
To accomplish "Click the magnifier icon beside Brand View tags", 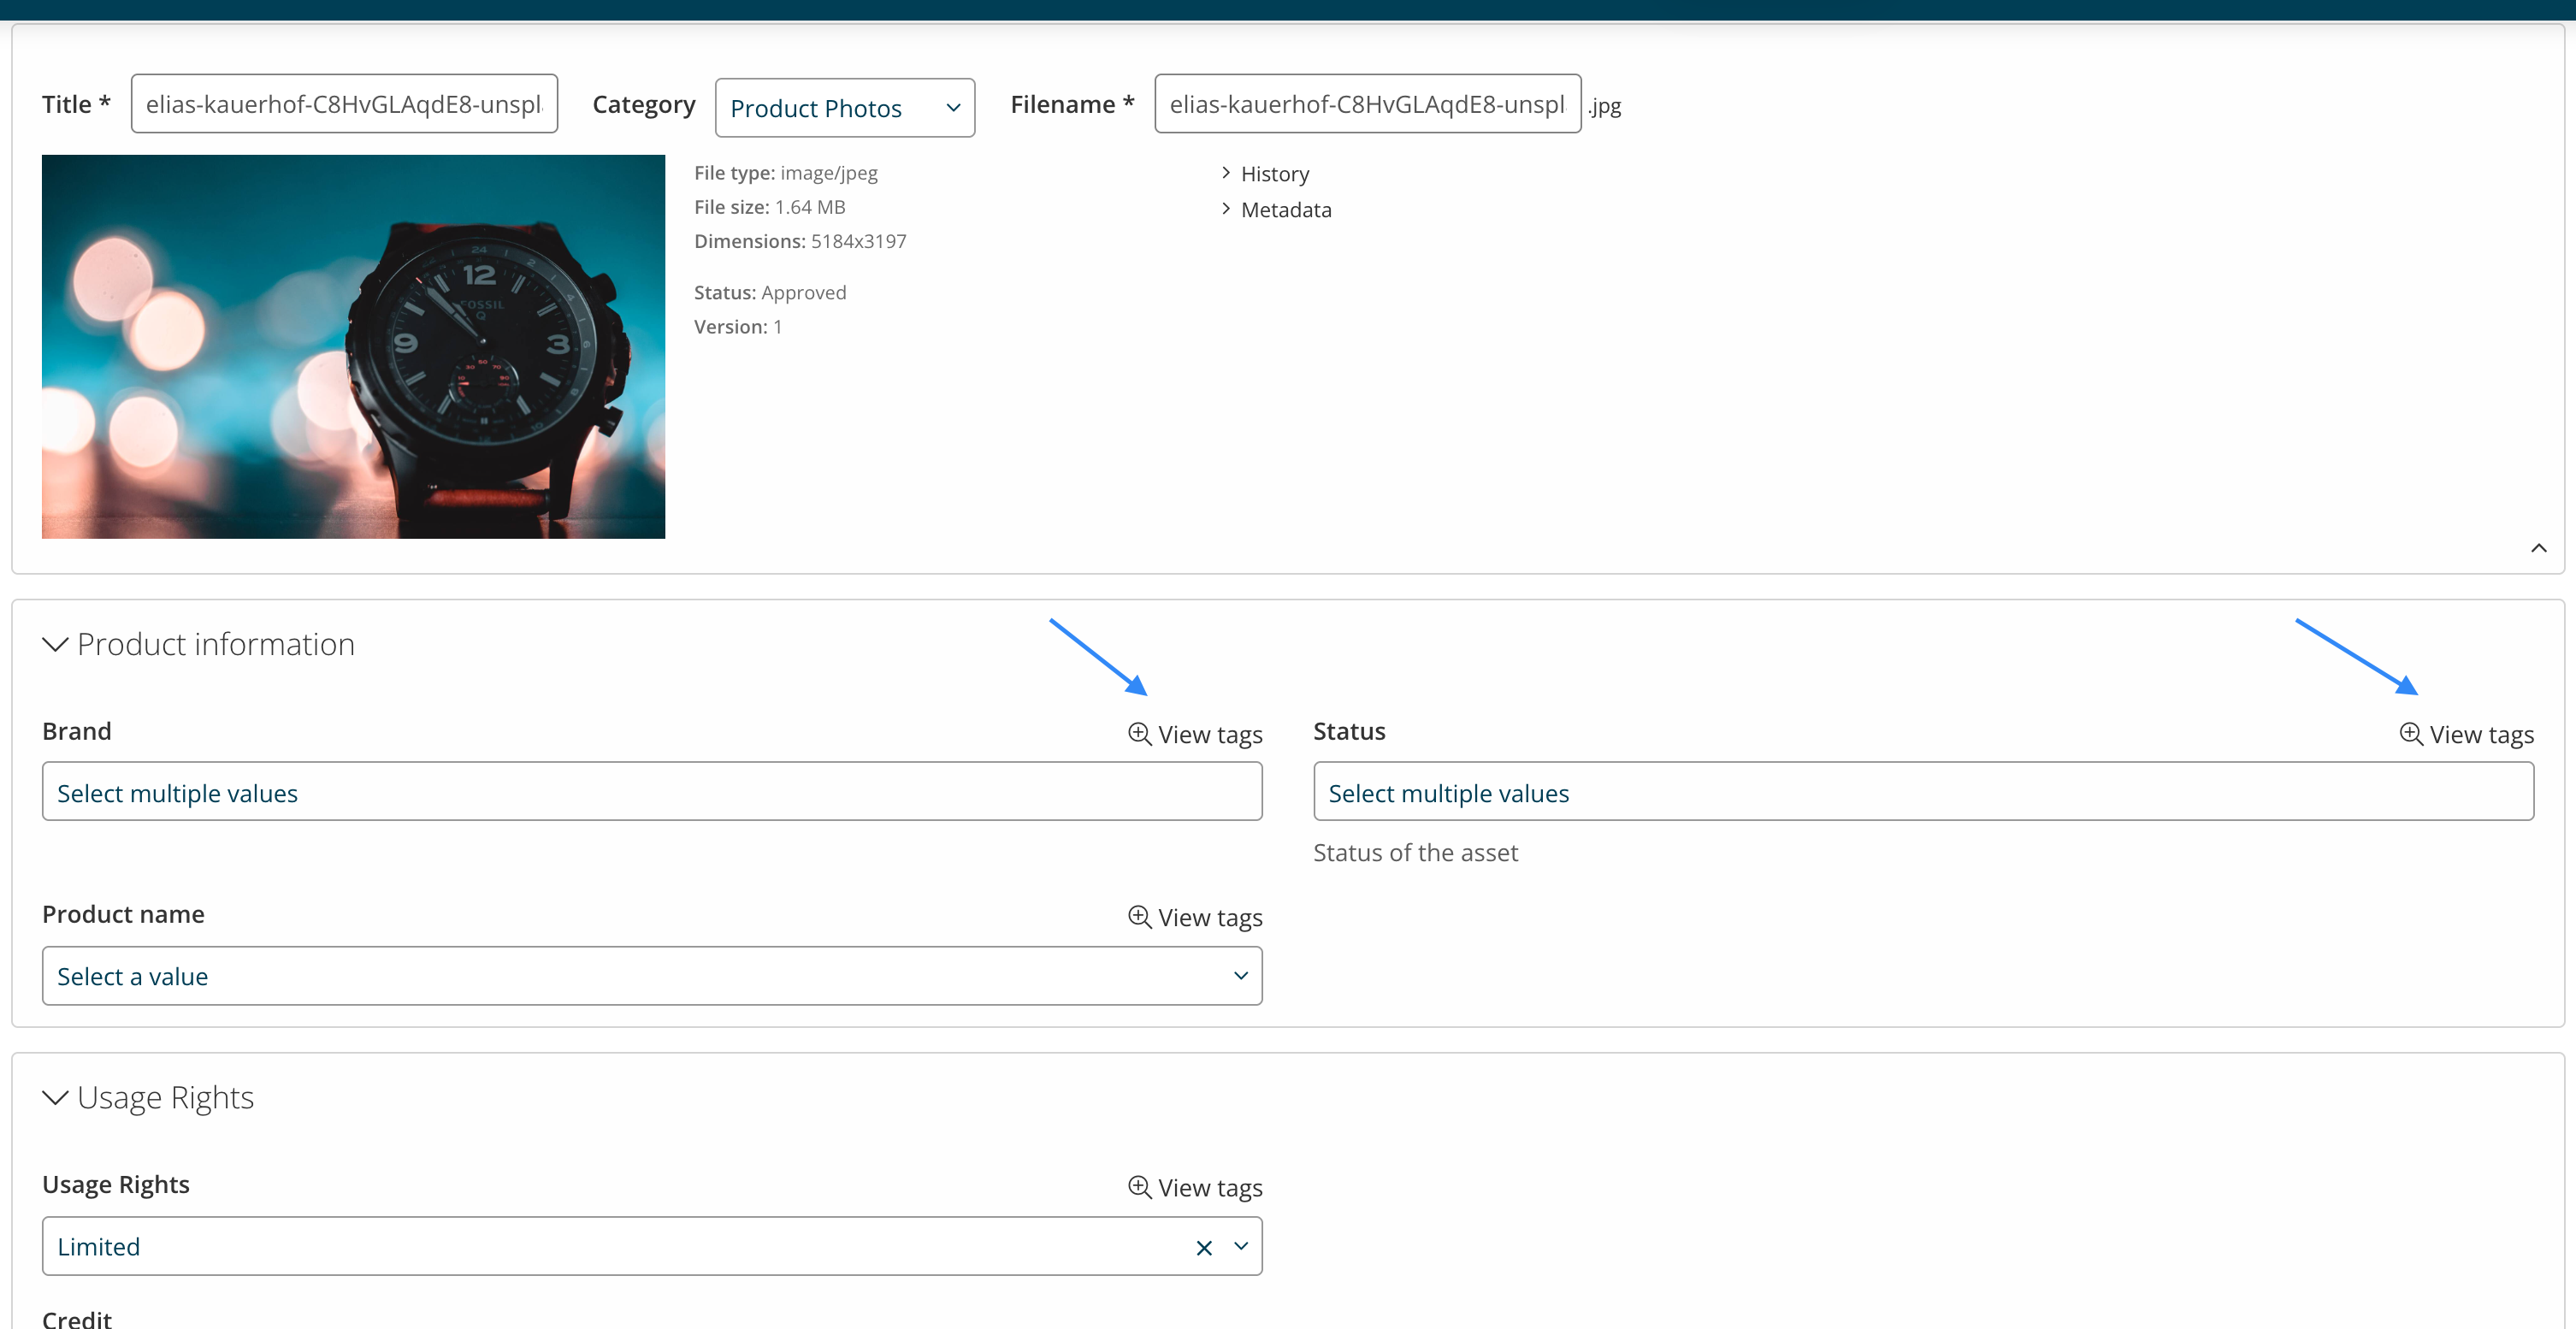I will click(x=1139, y=734).
